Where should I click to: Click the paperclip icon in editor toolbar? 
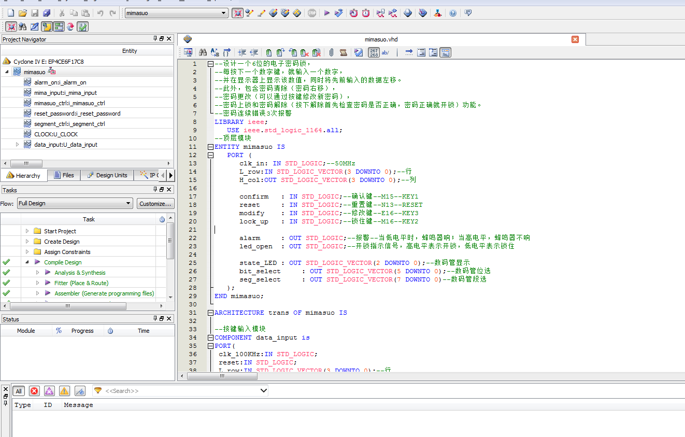click(x=331, y=52)
